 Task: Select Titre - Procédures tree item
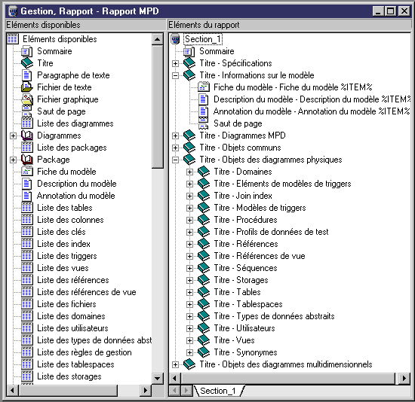coord(246,220)
